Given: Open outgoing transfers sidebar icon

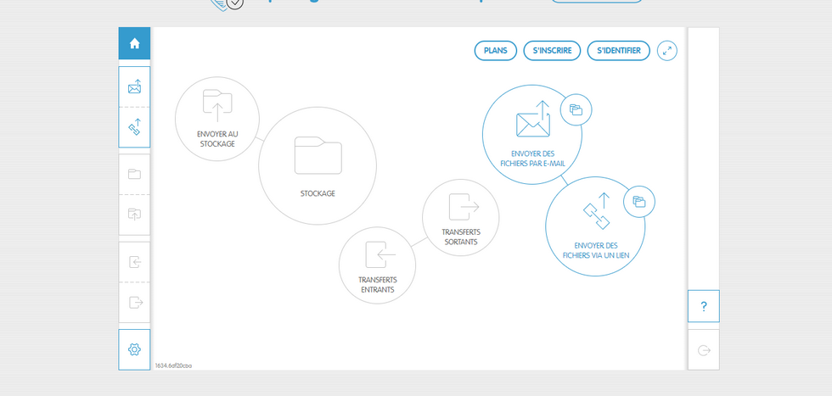Looking at the screenshot, I should point(134,302).
